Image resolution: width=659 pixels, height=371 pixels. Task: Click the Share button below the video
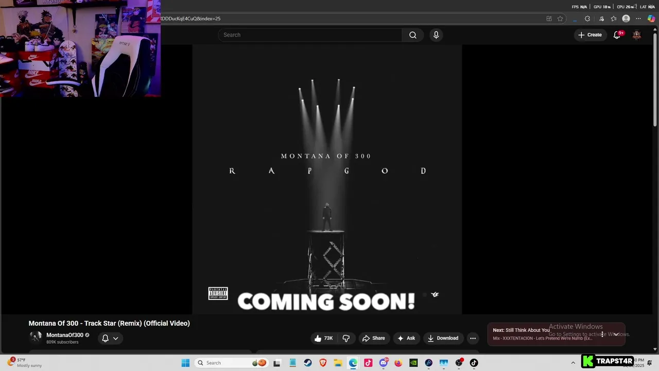[x=374, y=338]
